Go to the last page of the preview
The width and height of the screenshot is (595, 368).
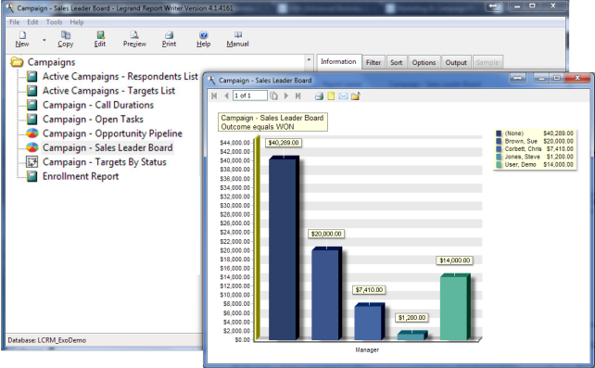coord(298,96)
